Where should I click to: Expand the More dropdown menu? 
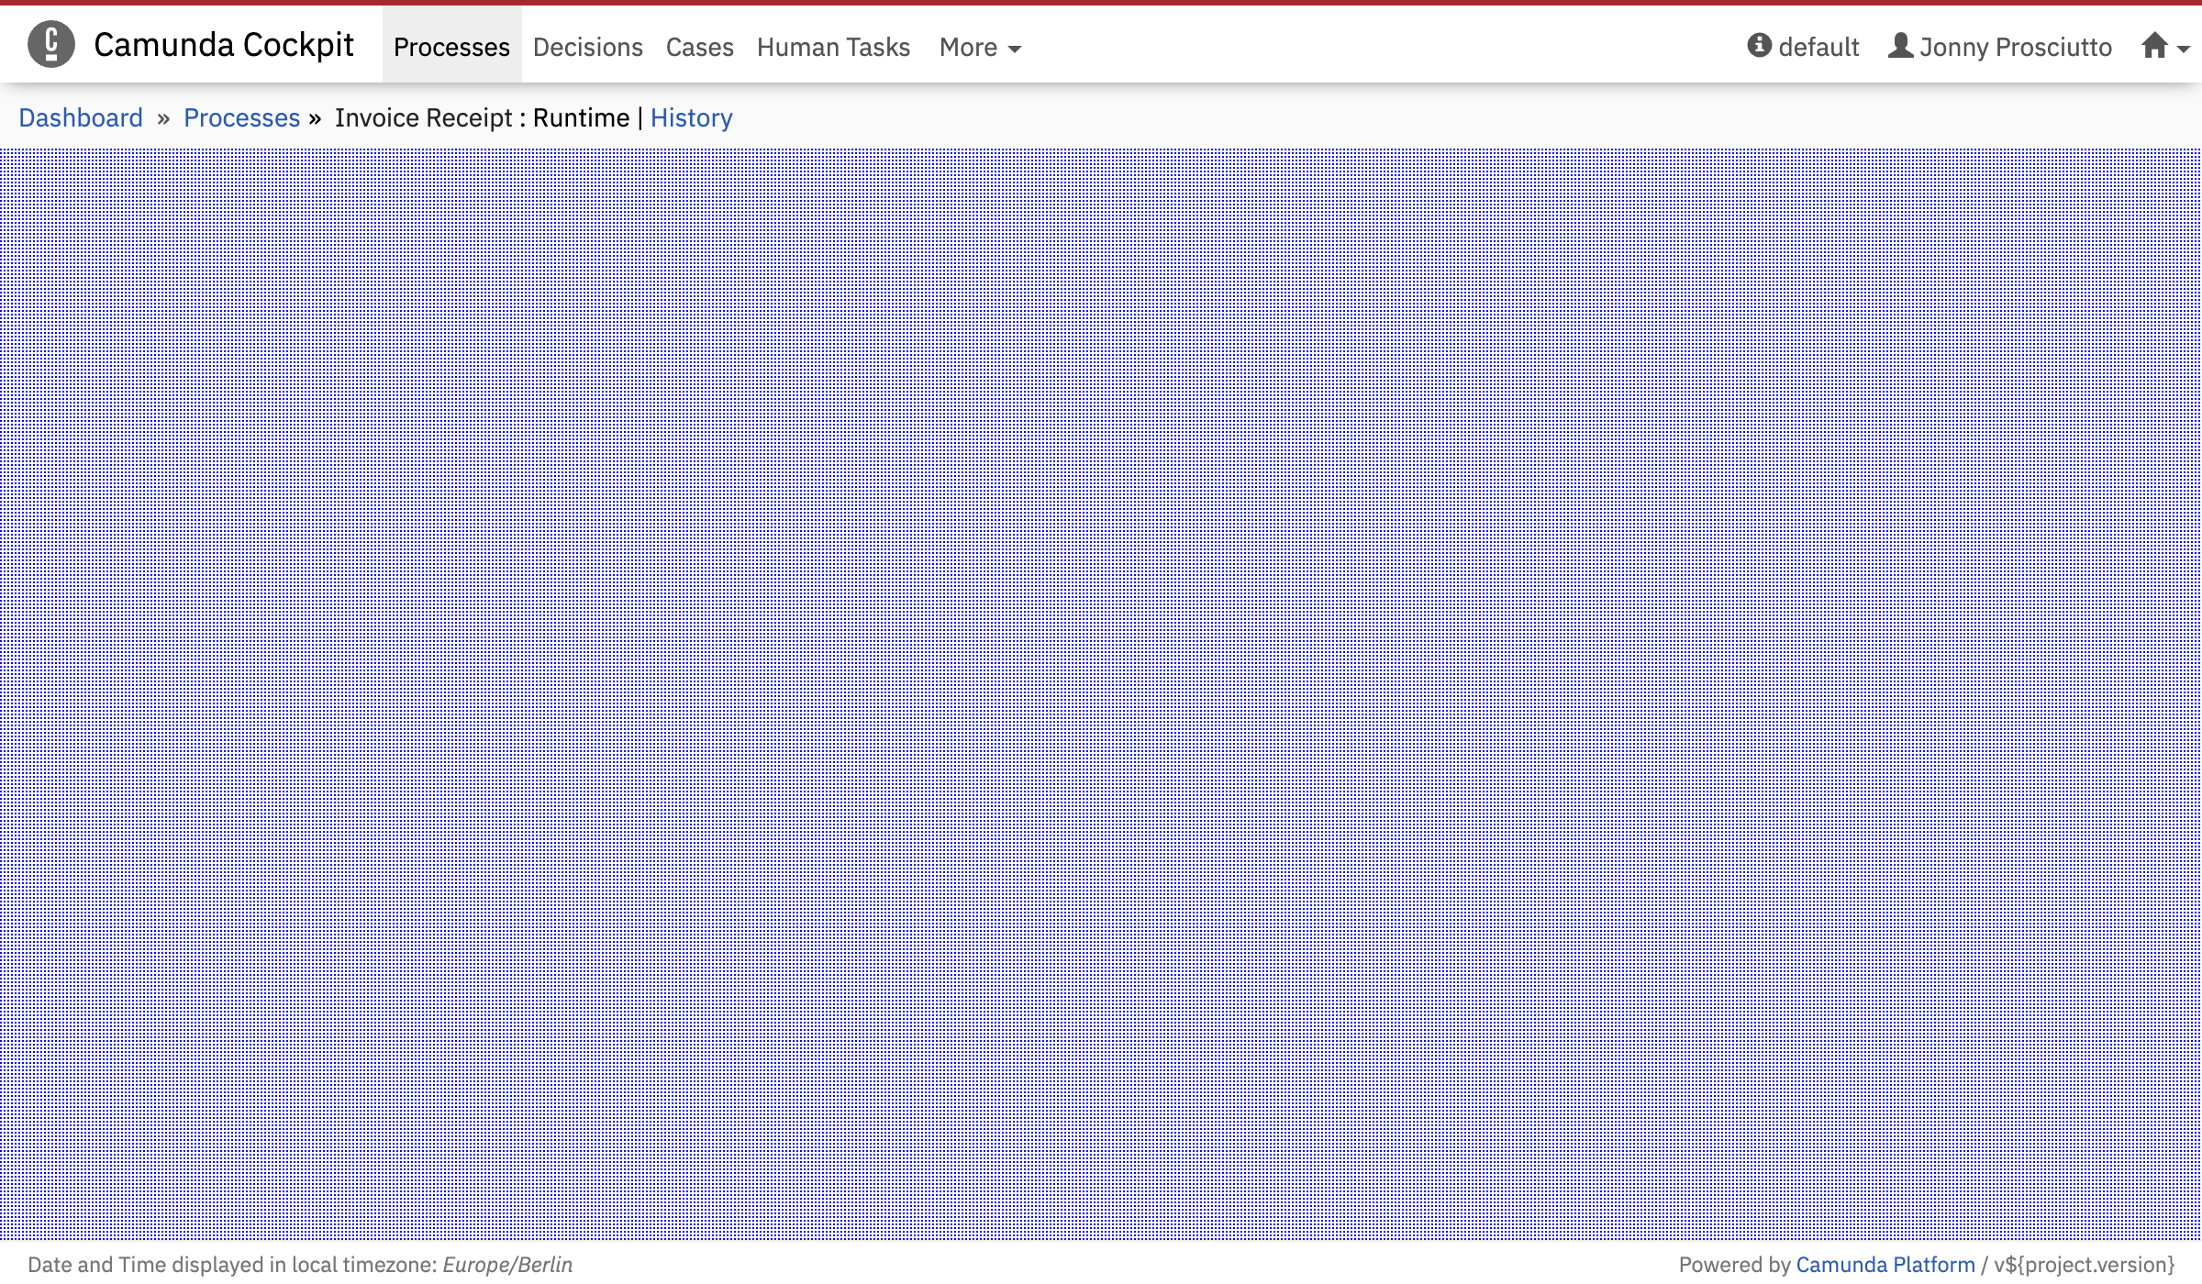coord(969,47)
